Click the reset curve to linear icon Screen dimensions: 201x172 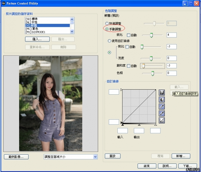click(162, 120)
